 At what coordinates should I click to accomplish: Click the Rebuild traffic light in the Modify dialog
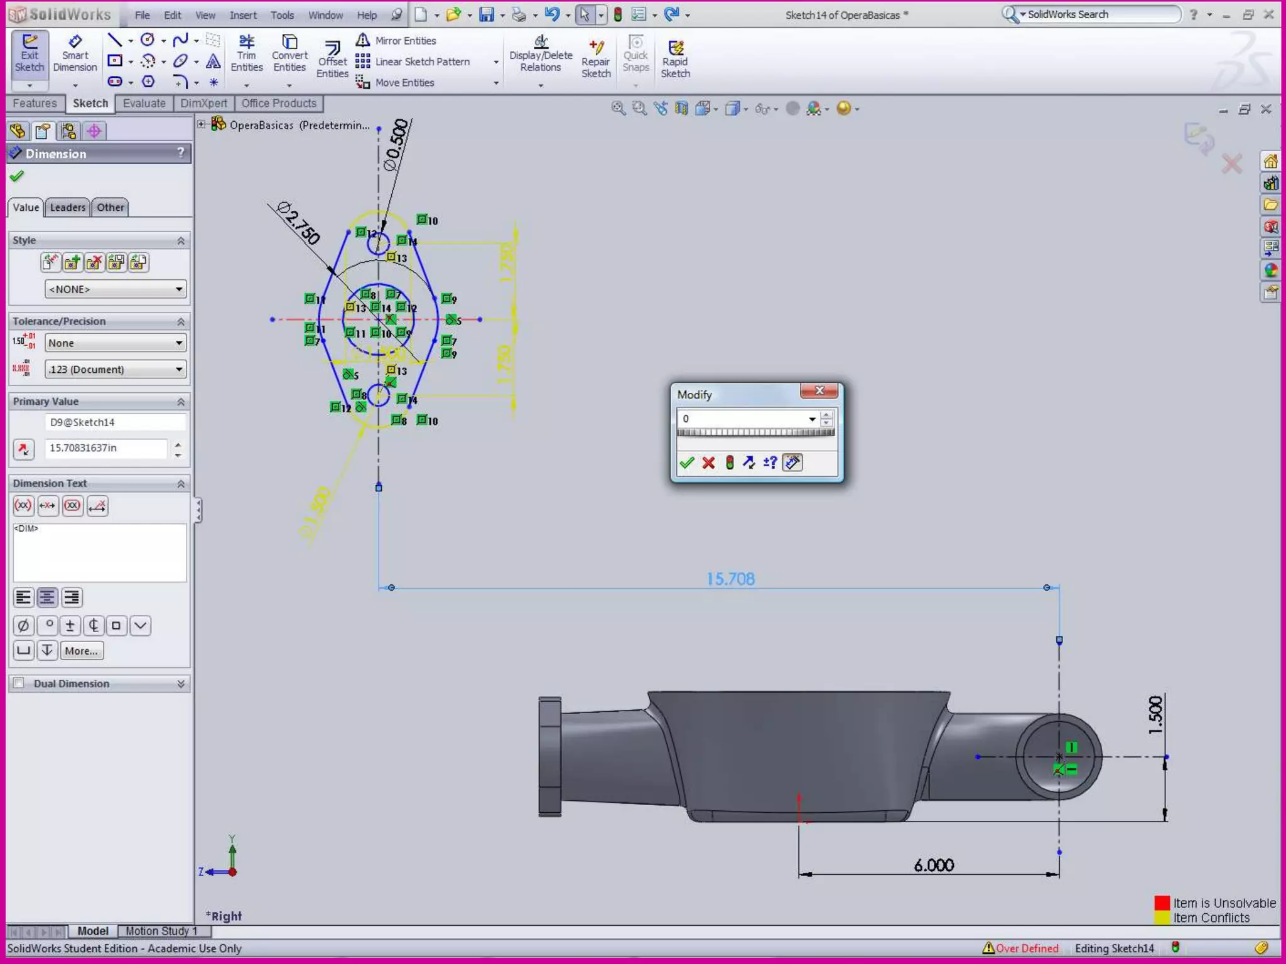(x=730, y=463)
